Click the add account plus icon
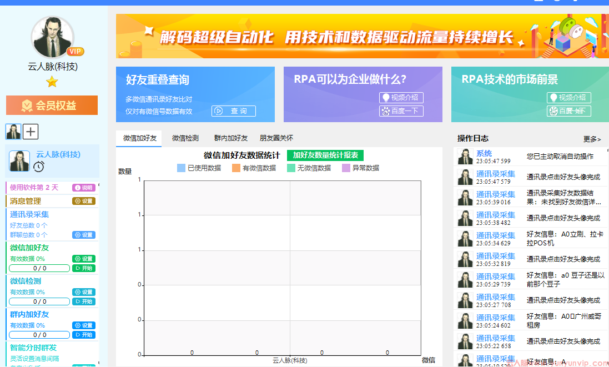 [x=31, y=132]
